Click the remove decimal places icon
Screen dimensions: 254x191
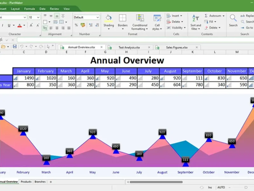(x=97, y=25)
